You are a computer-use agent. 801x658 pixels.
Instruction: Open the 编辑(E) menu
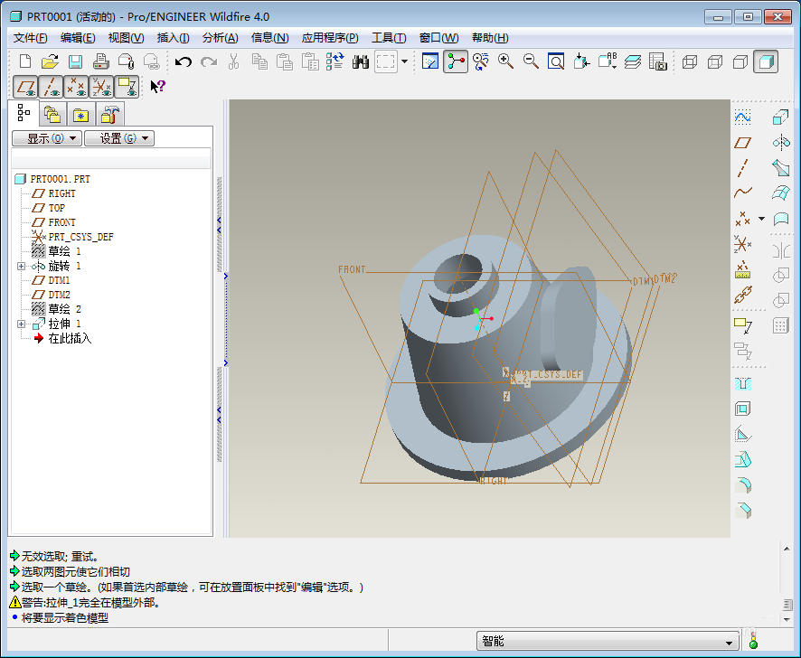(x=78, y=38)
